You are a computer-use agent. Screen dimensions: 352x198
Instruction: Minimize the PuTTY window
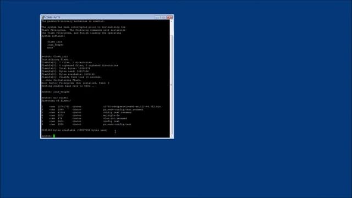157,17
